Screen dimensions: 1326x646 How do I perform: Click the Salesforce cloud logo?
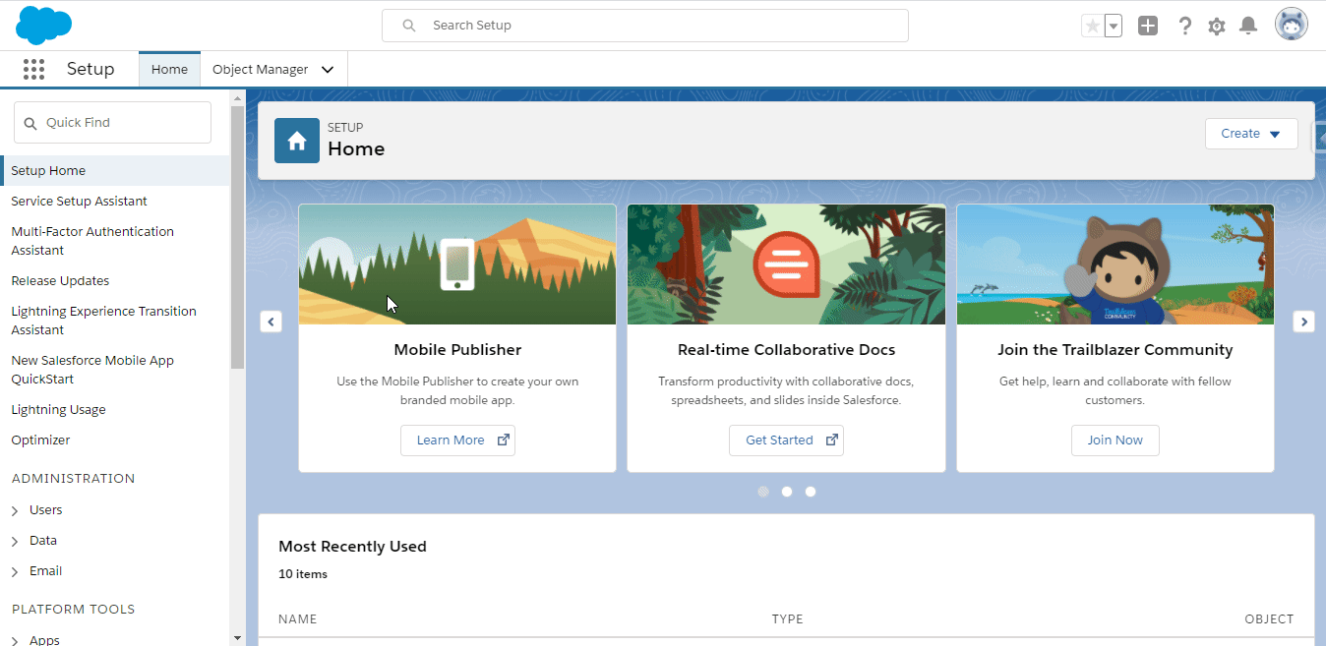pos(44,26)
